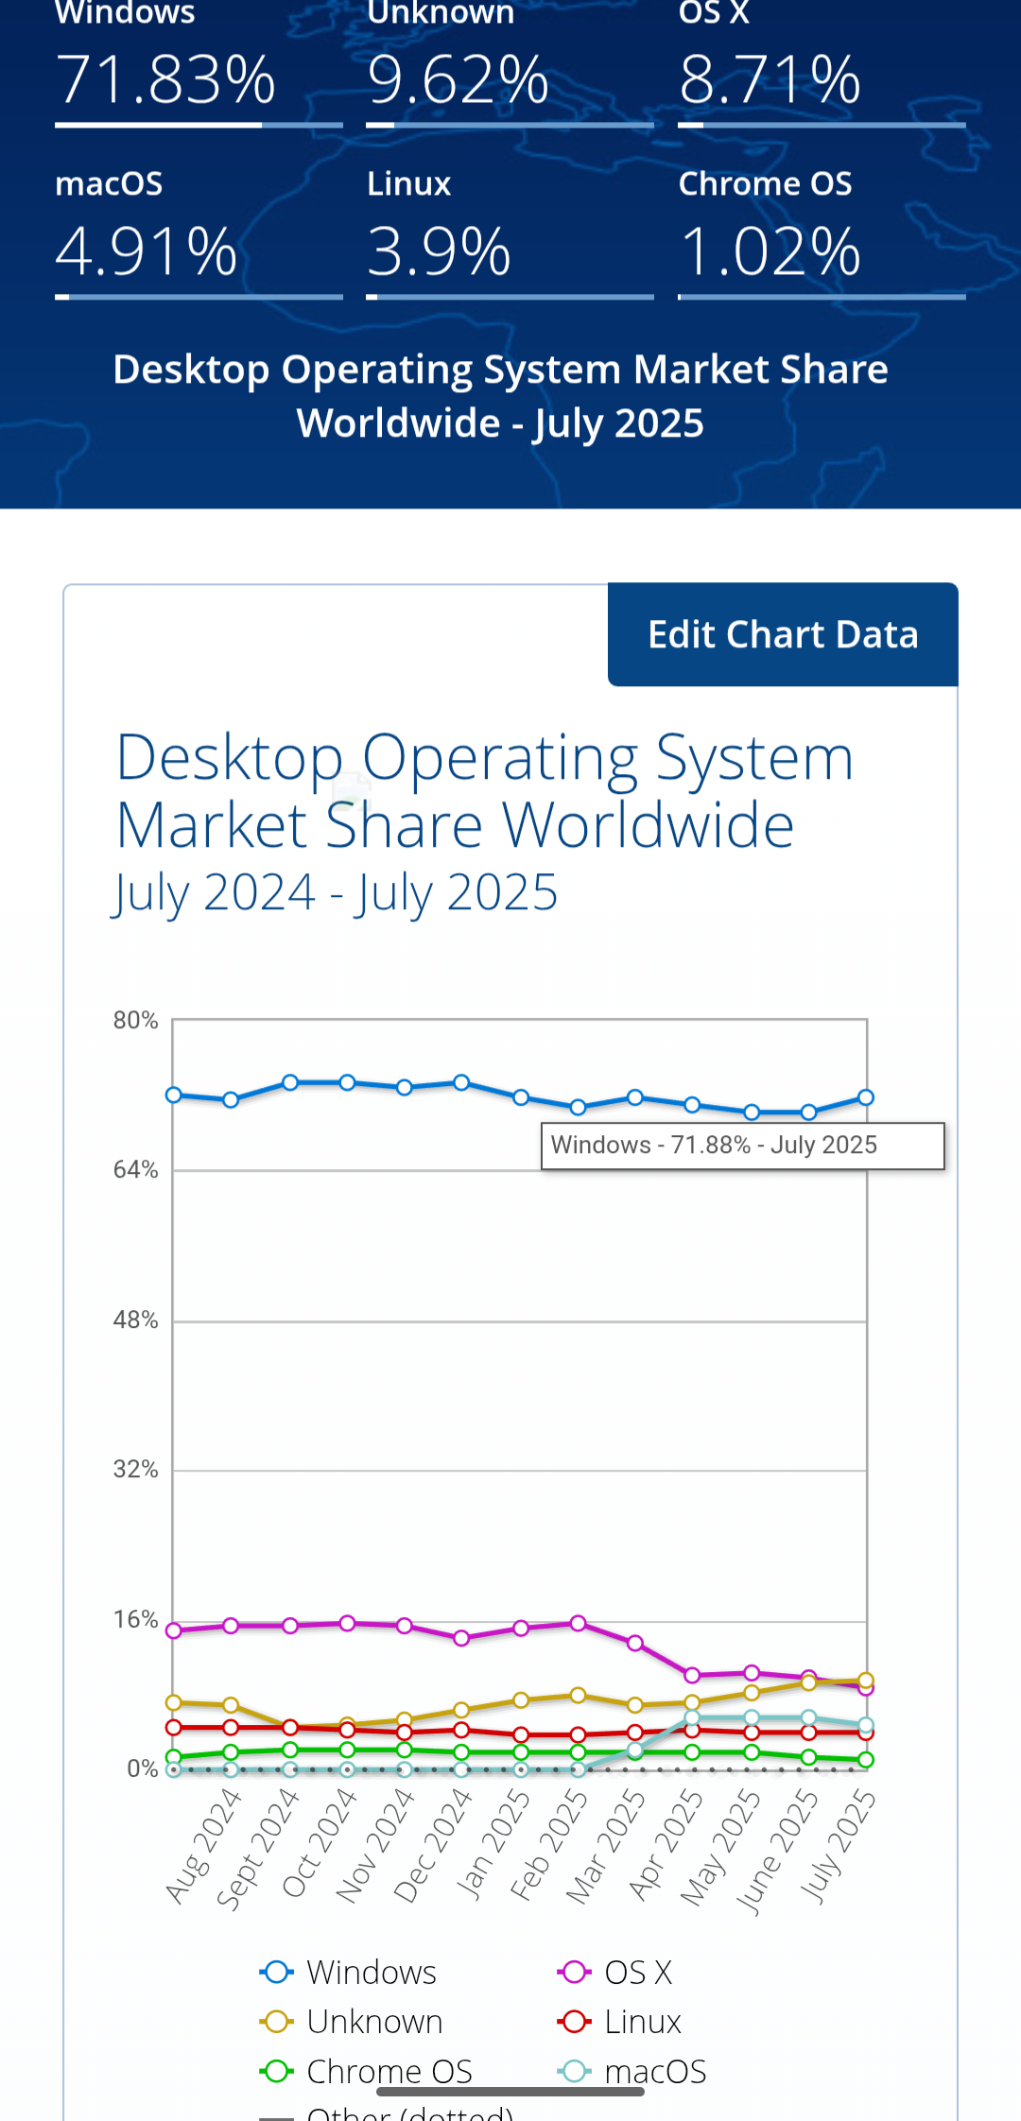Viewport: 1021px width, 2121px height.
Task: Click the 16% y-axis label
Action: (135, 1620)
